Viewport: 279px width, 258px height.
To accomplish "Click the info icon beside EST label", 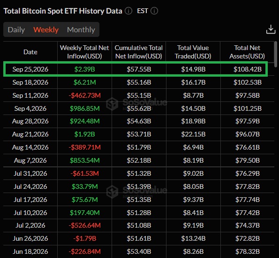I will [x=154, y=11].
